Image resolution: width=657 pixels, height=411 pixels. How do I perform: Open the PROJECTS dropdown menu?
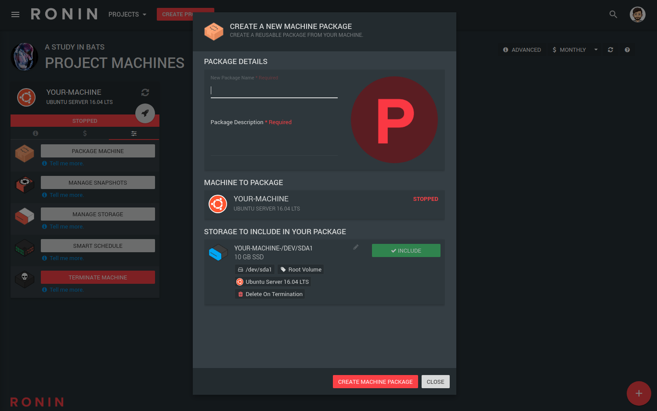tap(127, 14)
